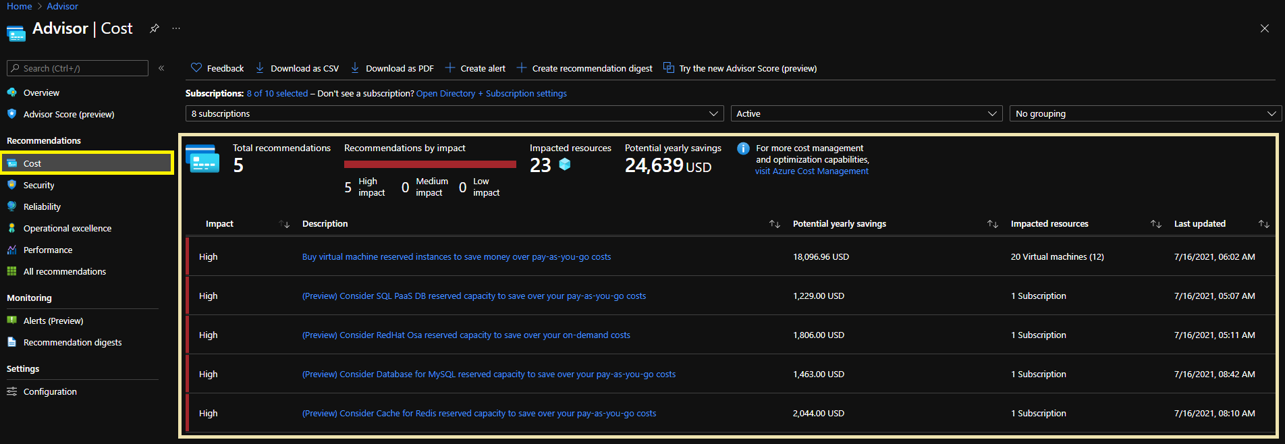Screen dimensions: 1285x444
Task: Click 2,044.00 USD savings cell
Action: tap(819, 414)
